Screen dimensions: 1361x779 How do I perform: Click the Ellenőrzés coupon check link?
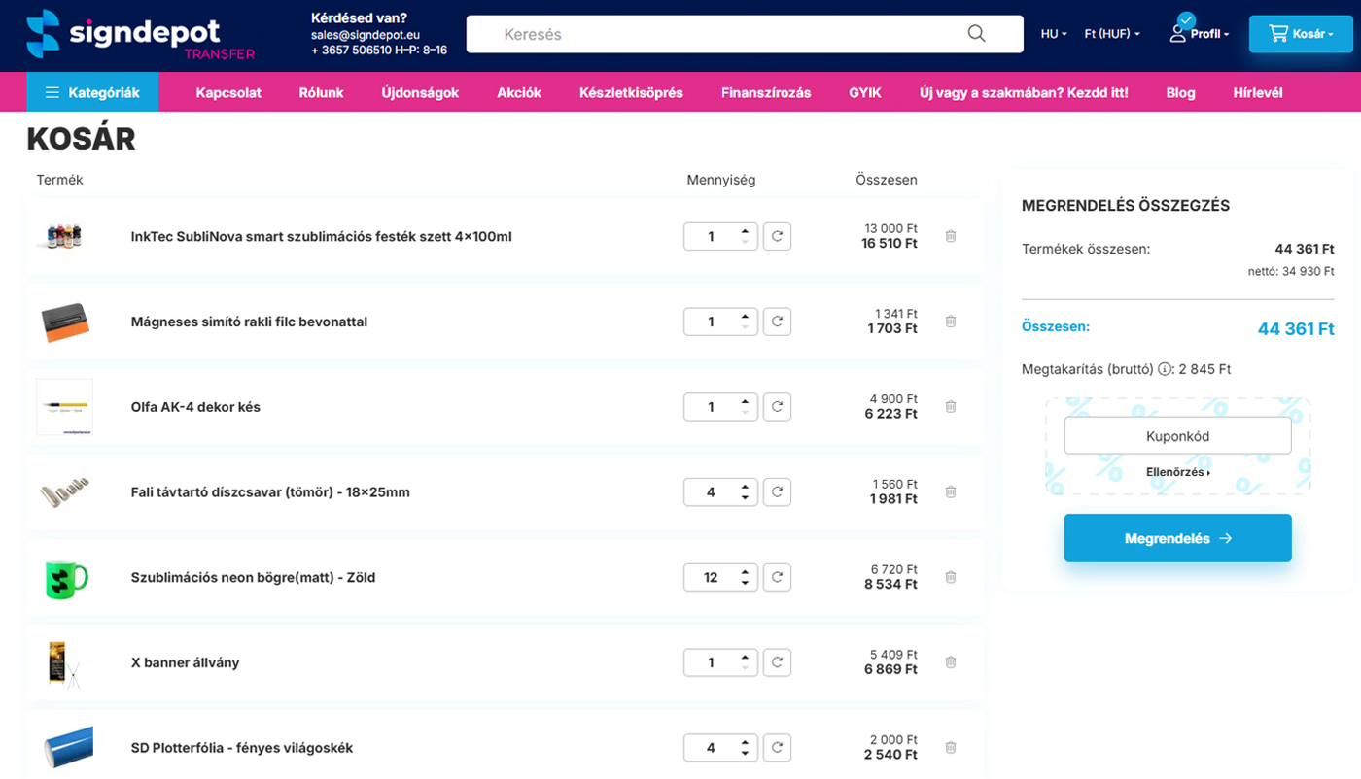(x=1177, y=472)
